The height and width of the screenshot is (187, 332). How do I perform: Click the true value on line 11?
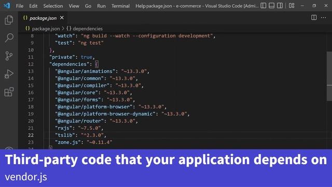pos(87,57)
